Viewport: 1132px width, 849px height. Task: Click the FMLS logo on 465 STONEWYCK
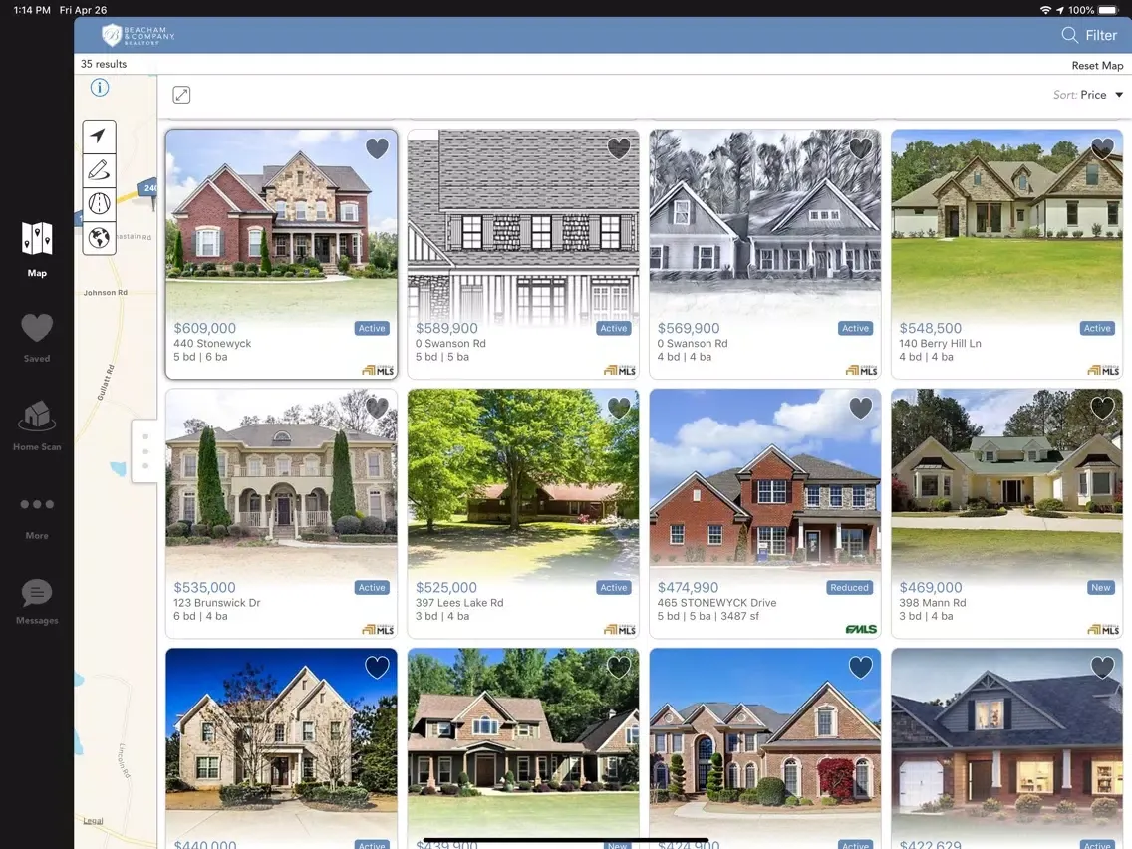tap(861, 629)
